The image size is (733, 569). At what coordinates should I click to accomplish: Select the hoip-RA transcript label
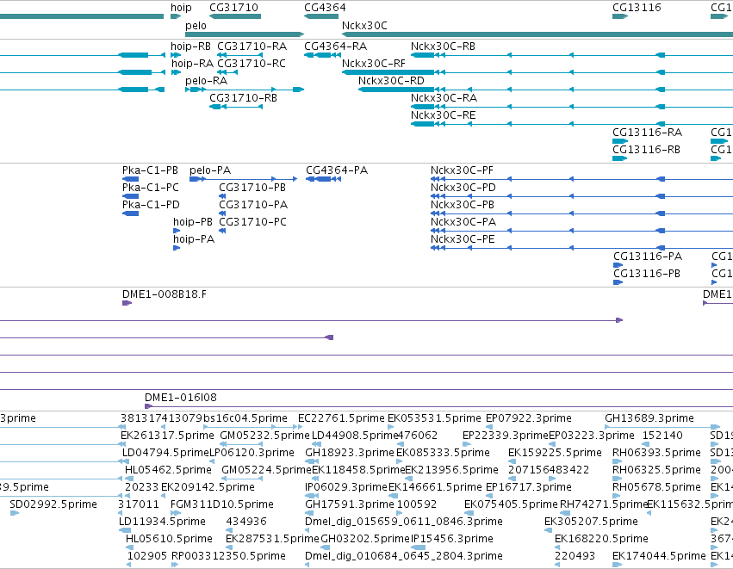click(193, 64)
